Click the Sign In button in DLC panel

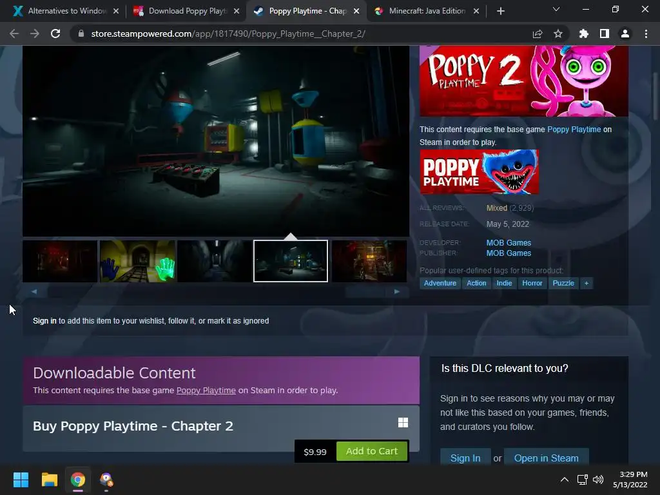click(x=465, y=458)
